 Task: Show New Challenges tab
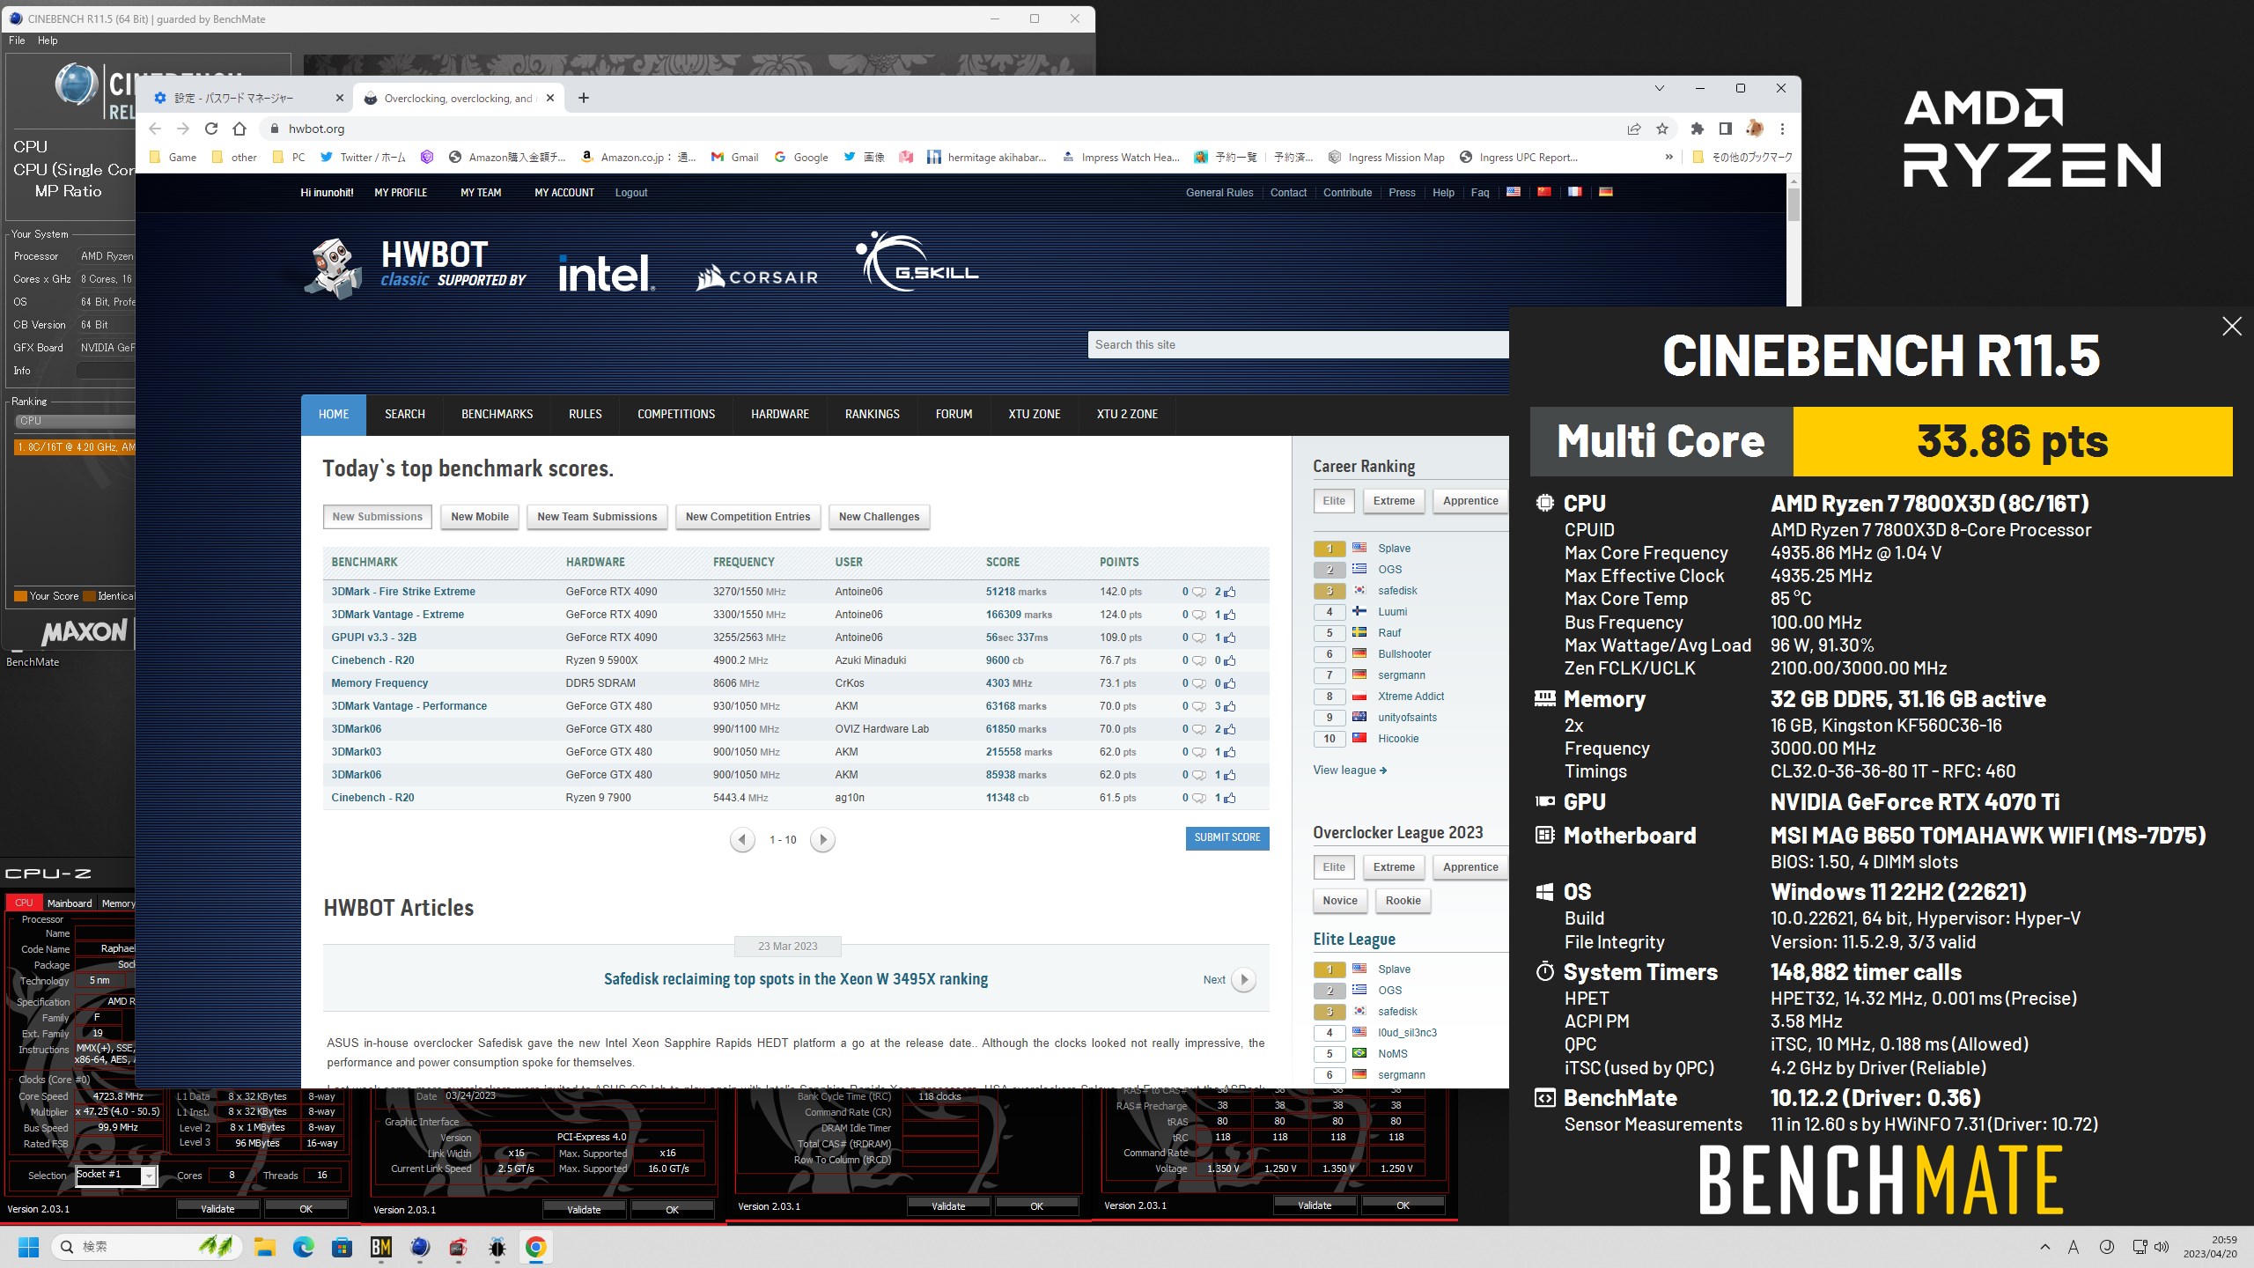tap(879, 517)
